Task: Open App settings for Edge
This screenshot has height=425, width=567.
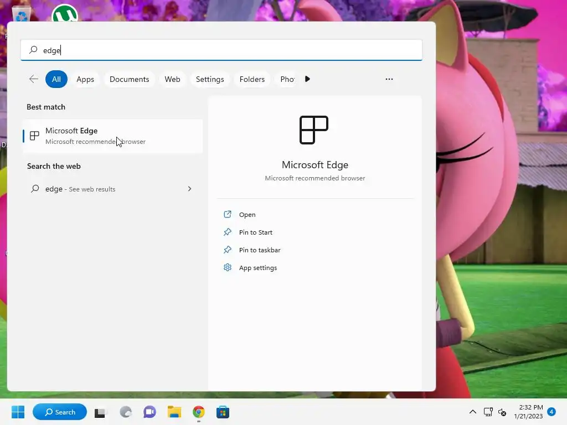Action: tap(258, 268)
